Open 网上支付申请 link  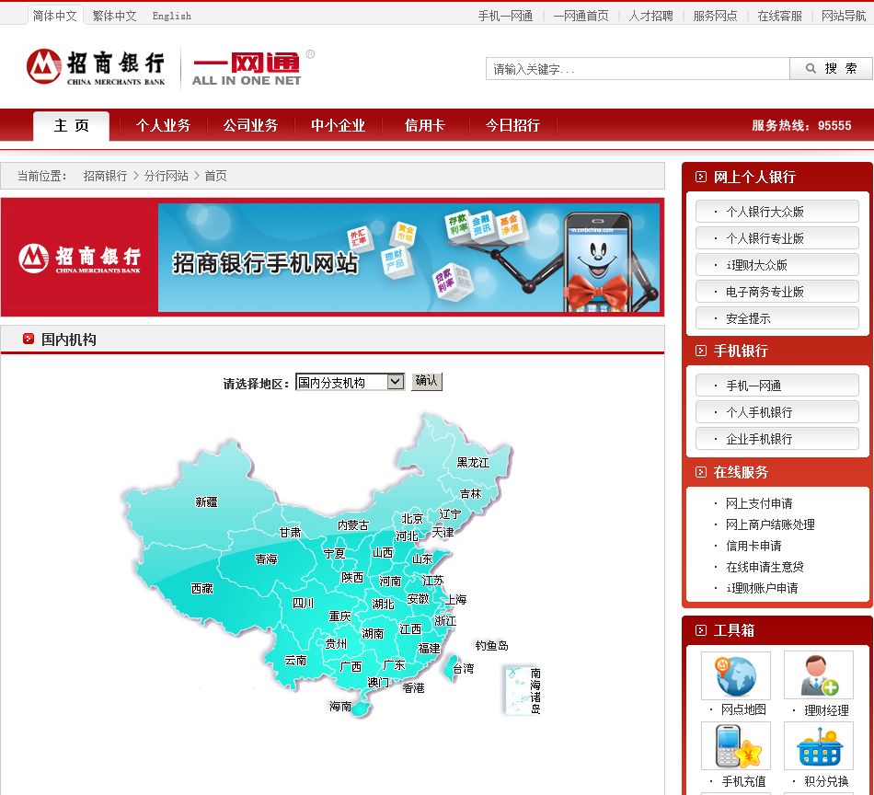coord(759,503)
